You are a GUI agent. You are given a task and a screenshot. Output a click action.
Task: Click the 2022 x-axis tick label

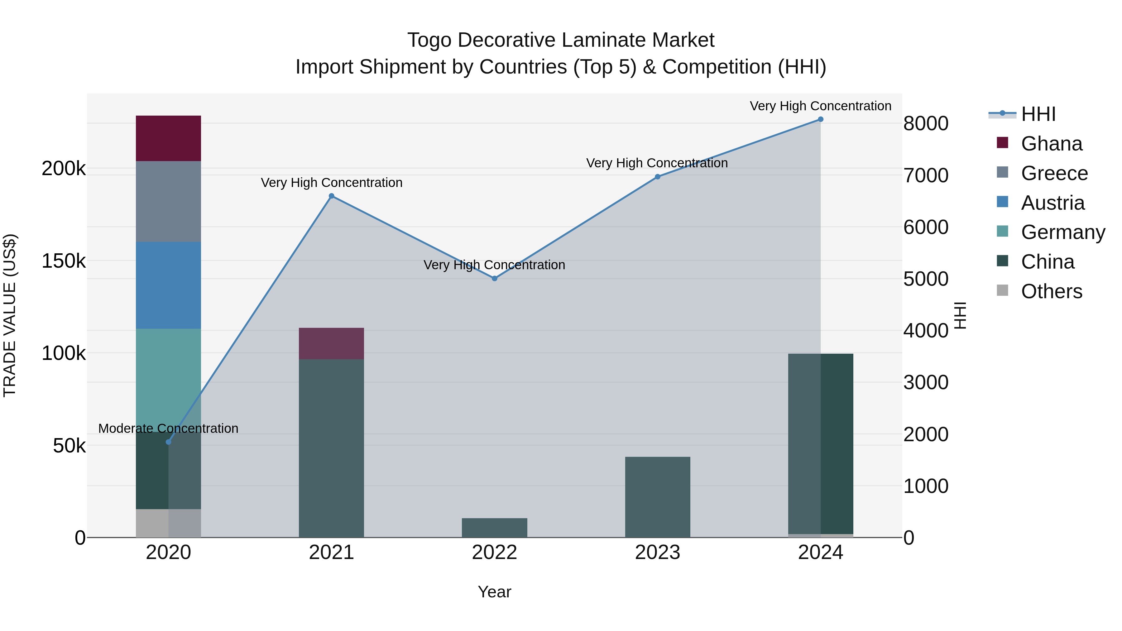pyautogui.click(x=494, y=552)
